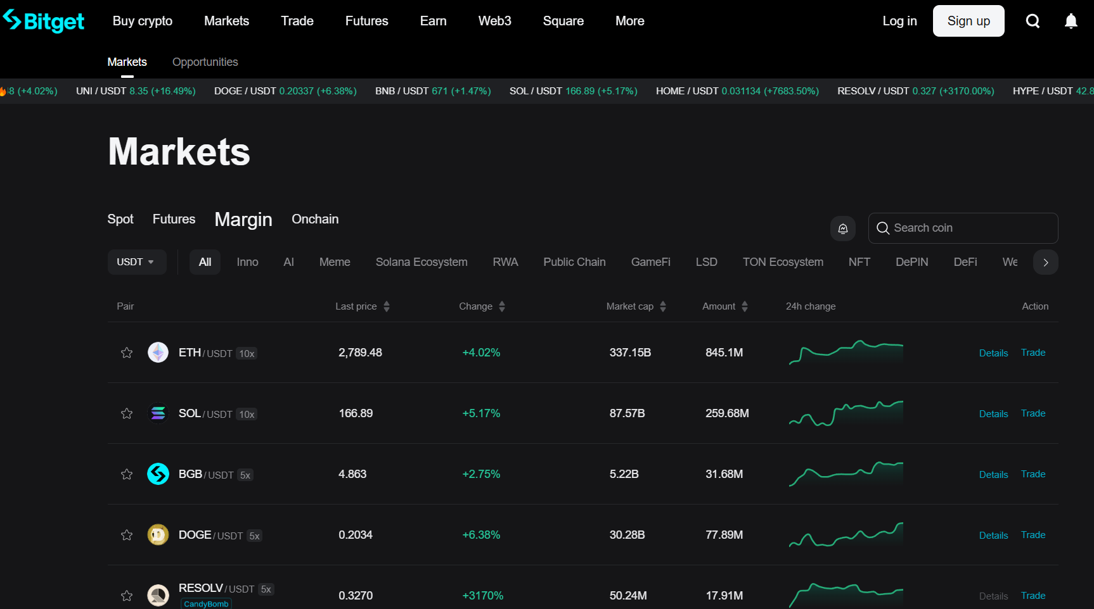Viewport: 1094px width, 609px height.
Task: Click the alert icon beside Search coin
Action: coord(843,229)
